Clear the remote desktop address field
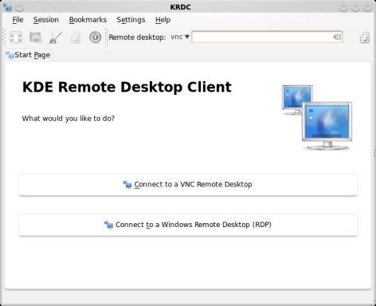 point(337,37)
